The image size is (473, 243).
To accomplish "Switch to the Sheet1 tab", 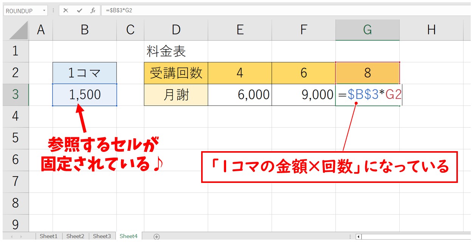I will point(48,236).
